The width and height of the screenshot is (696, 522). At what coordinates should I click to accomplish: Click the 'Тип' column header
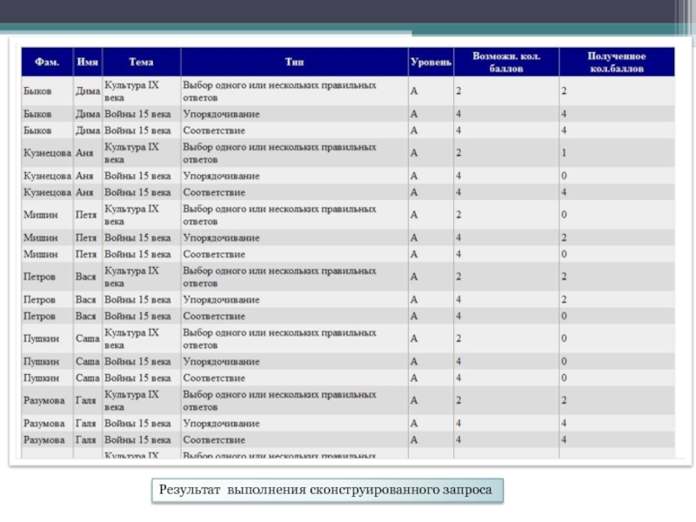(294, 63)
